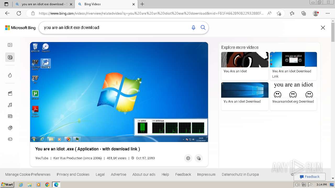
Task: Open the browser profile avatar
Action: click(316, 13)
